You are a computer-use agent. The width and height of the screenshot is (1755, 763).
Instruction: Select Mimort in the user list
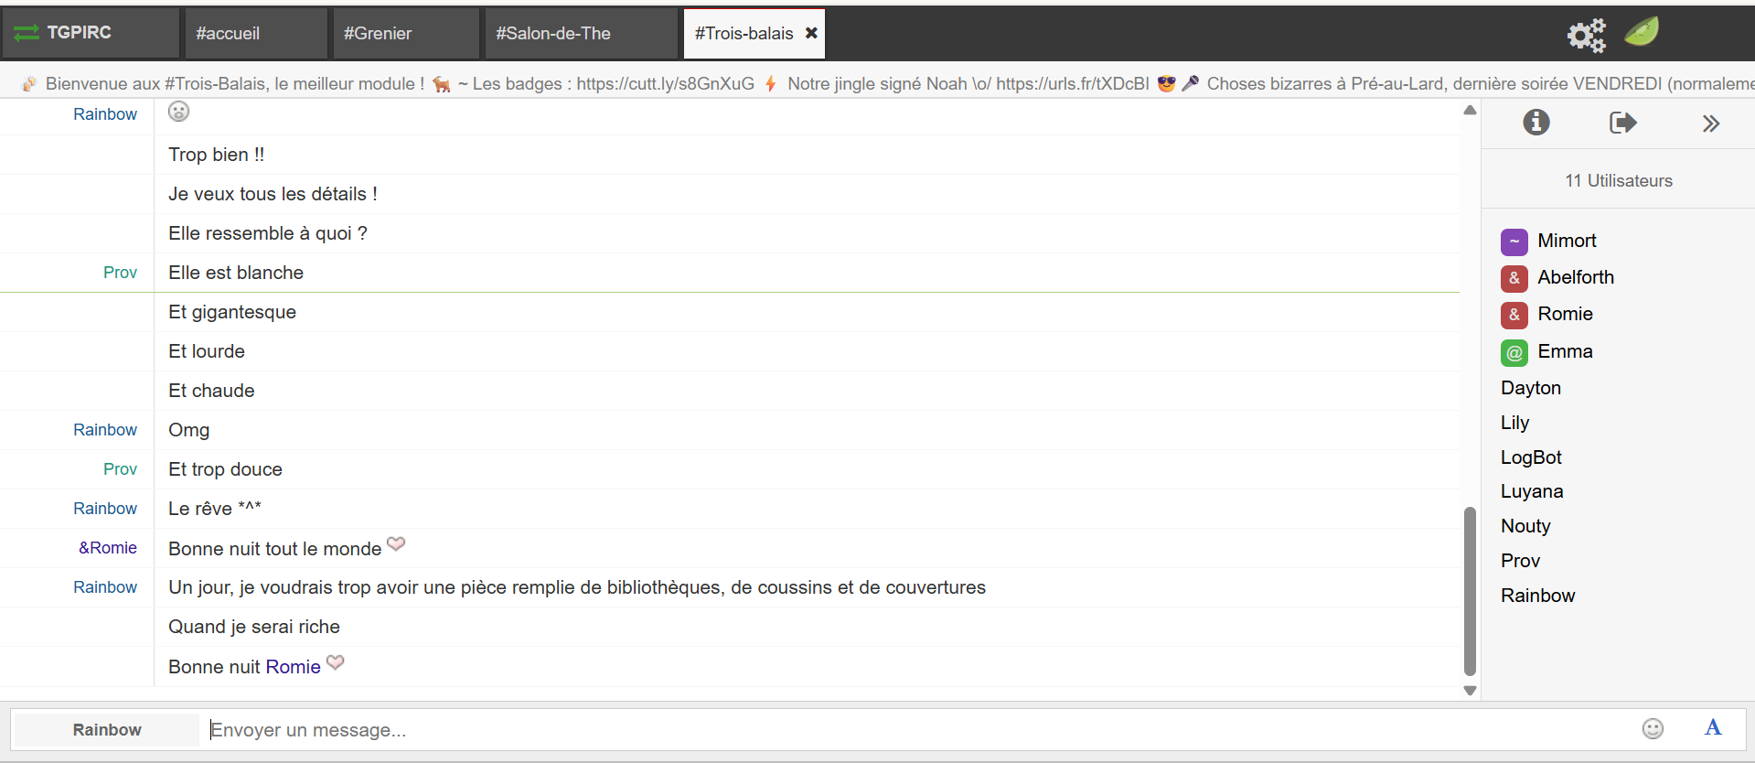pos(1567,241)
